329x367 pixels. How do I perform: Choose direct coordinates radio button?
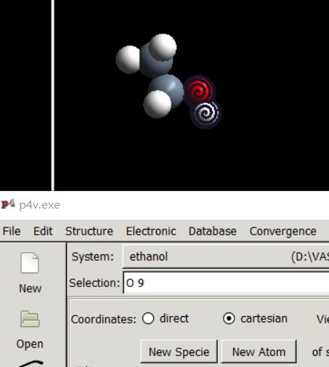[x=148, y=318]
